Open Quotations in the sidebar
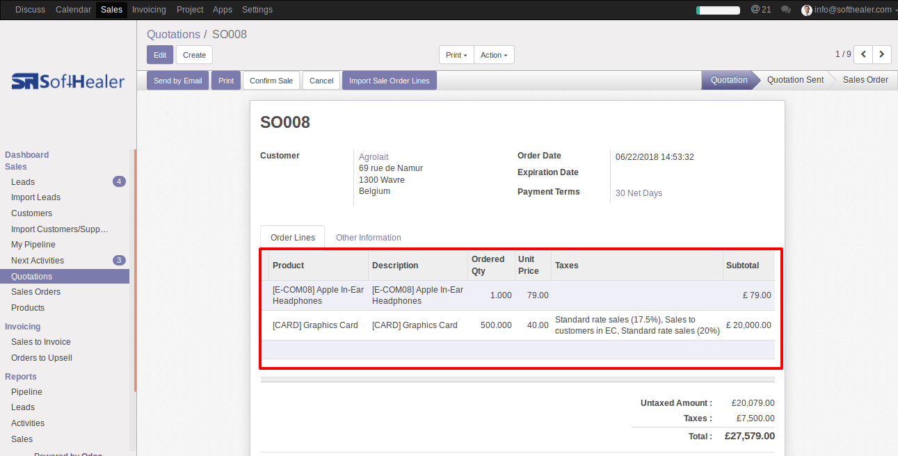 (x=65, y=276)
